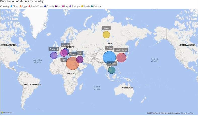The image size is (199, 116).
Task: Select the pink Italy bubble
Action: pos(63,53)
